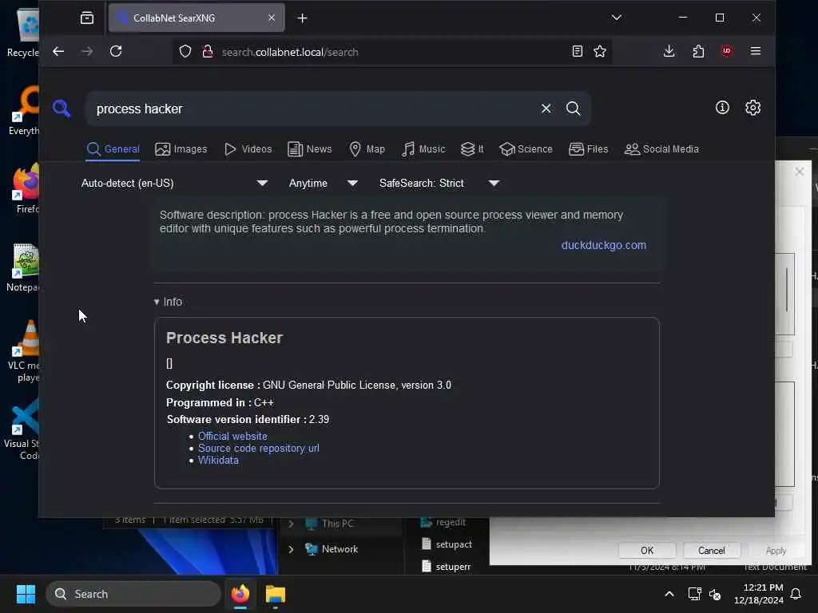
Task: Select the setuperr file in Explorer
Action: 447,567
